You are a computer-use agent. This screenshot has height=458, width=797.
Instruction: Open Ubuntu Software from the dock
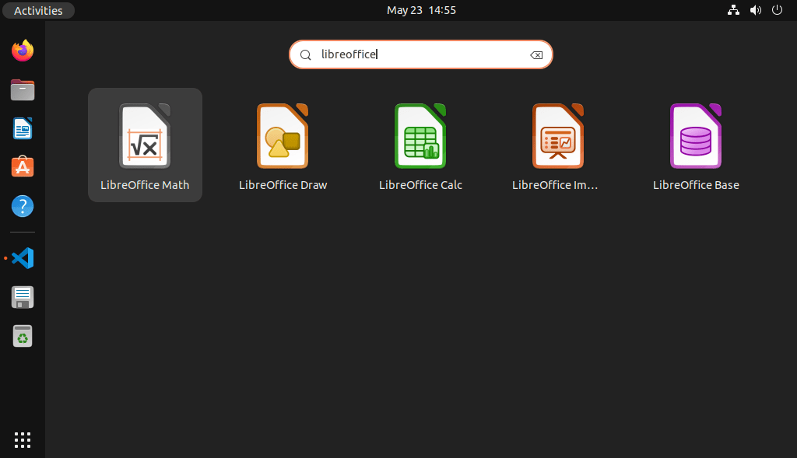click(22, 166)
